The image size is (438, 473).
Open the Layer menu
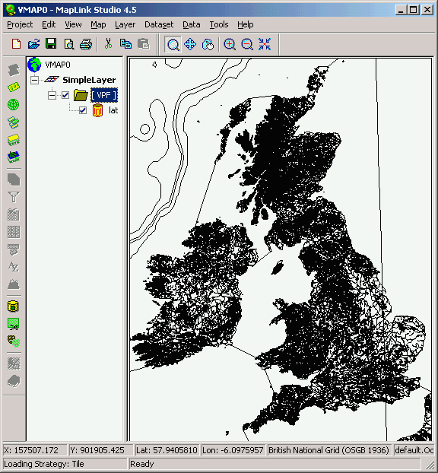pos(125,24)
